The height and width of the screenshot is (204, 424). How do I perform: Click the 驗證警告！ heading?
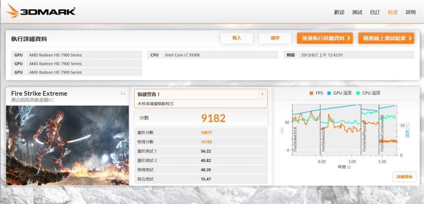tap(149, 95)
